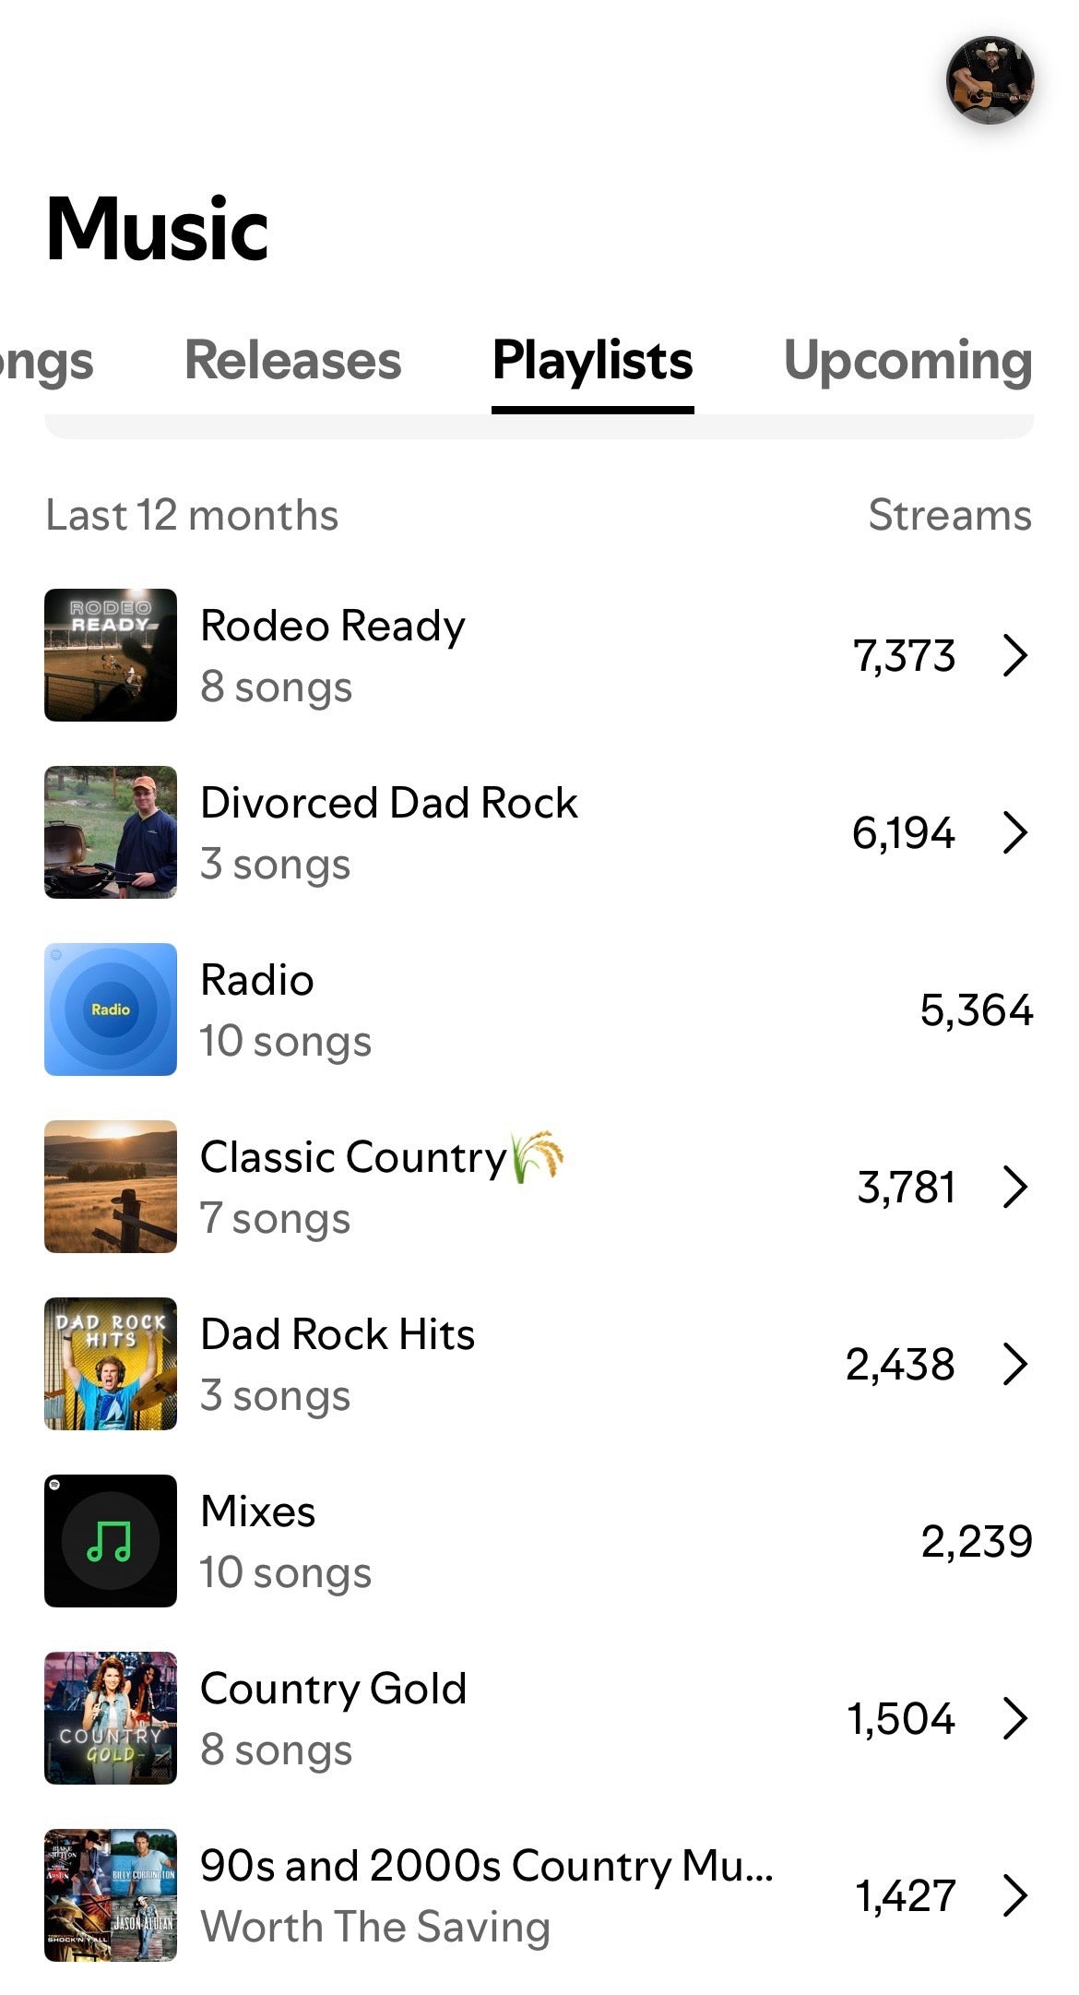The image size is (1079, 1995).
Task: Expand Divorced Dad Rock chevron arrow
Action: point(1014,832)
